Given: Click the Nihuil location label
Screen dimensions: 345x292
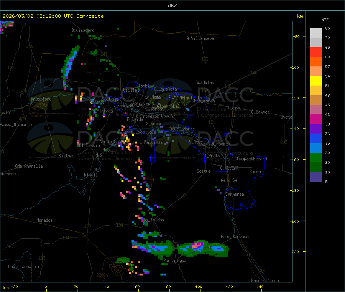Looking at the screenshot, I should 90,175.
